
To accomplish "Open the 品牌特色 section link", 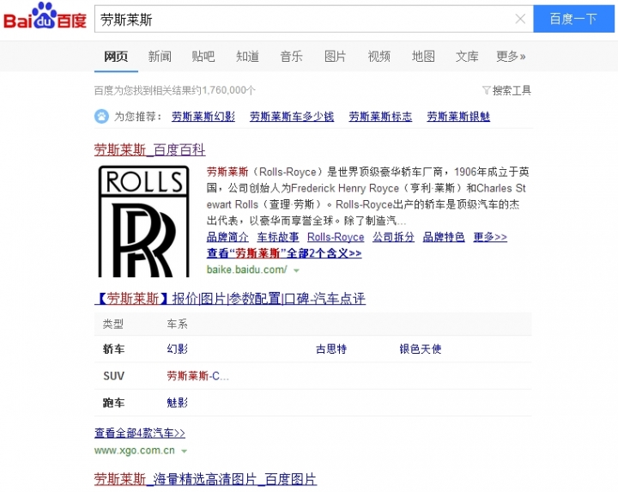I will (x=444, y=237).
